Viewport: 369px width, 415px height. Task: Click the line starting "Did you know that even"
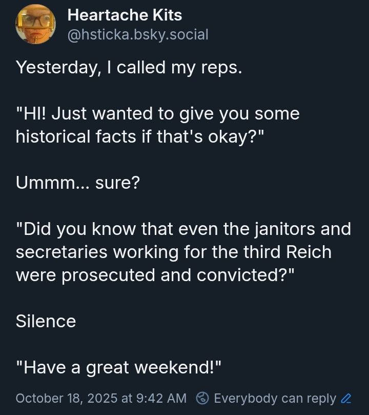183,229
